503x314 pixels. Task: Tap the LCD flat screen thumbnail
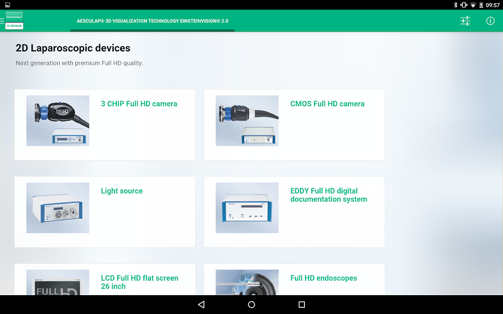click(58, 282)
